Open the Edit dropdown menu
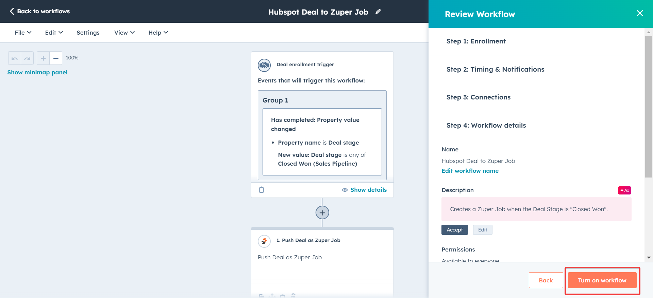Image resolution: width=653 pixels, height=298 pixels. (54, 33)
